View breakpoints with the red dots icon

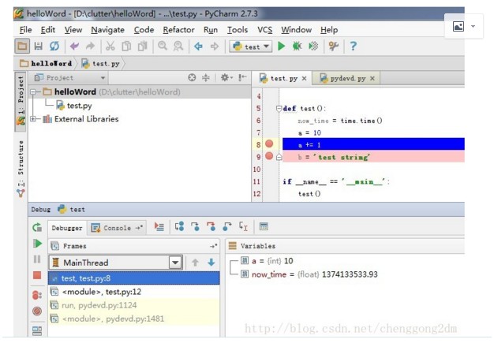tap(37, 295)
